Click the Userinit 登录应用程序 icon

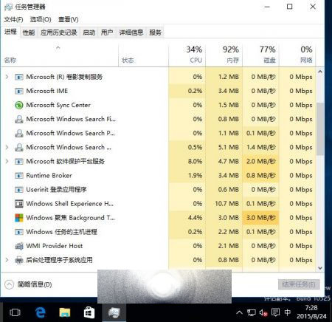(19, 190)
